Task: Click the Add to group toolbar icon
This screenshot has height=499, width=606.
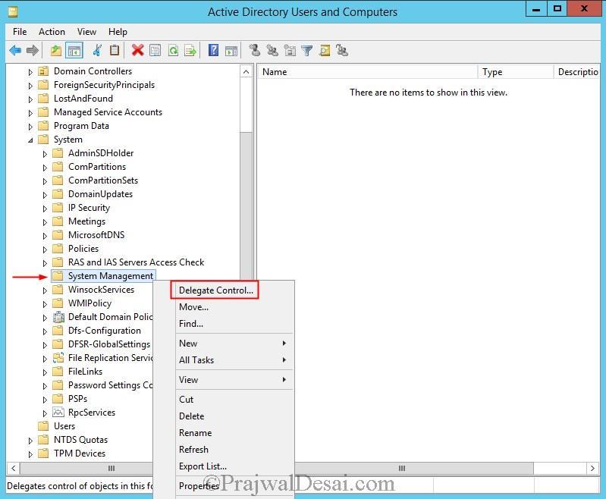Action: [x=342, y=50]
